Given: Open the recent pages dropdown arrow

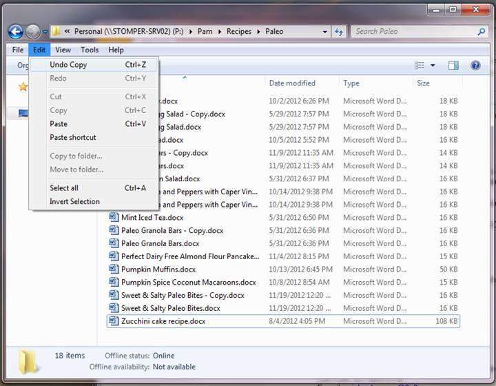Looking at the screenshot, I should pyautogui.click(x=45, y=32).
